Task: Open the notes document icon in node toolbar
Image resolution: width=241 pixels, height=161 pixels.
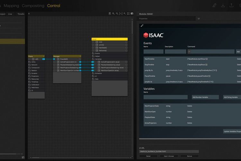Action: point(110,14)
